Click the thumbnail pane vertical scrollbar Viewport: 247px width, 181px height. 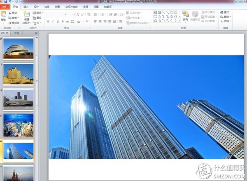(37, 81)
